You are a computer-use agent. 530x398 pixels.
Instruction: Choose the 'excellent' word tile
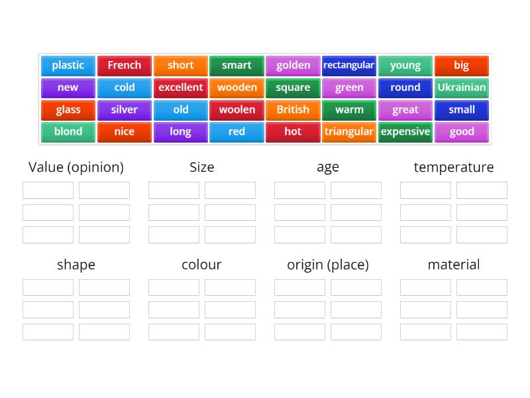point(180,88)
